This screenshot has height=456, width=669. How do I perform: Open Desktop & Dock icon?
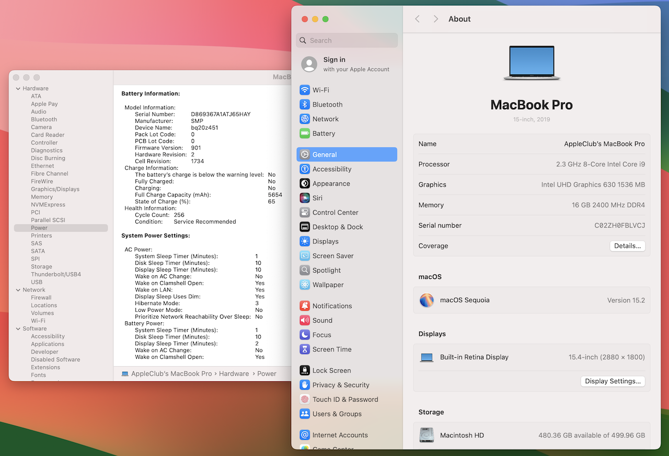pyautogui.click(x=305, y=227)
